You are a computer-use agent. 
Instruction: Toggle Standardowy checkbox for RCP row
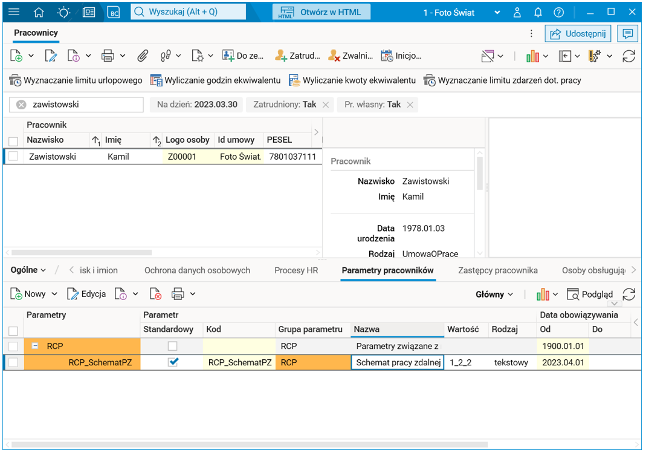[x=173, y=346]
